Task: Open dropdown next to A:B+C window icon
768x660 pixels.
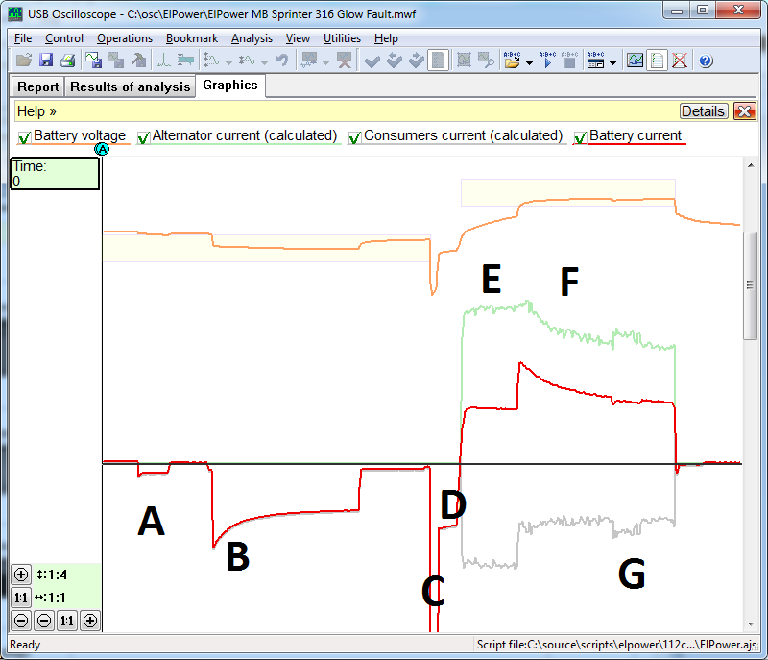Action: click(x=612, y=62)
